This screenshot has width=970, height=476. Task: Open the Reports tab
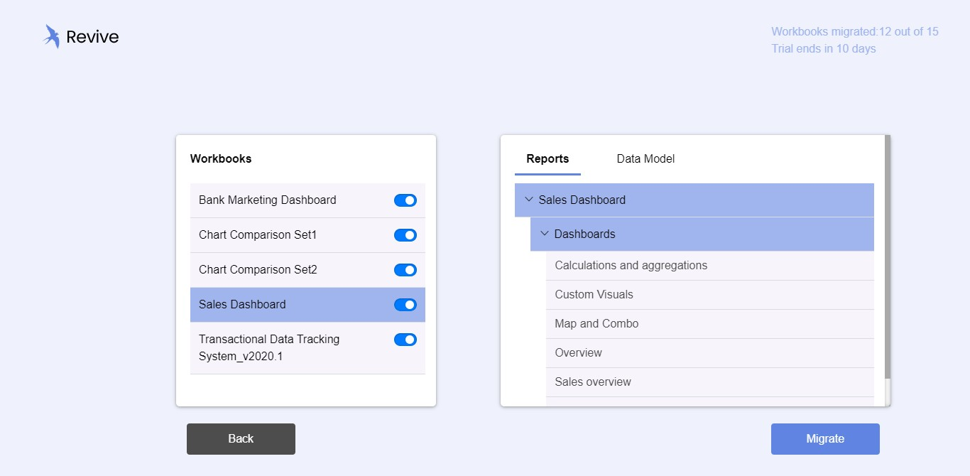point(547,159)
